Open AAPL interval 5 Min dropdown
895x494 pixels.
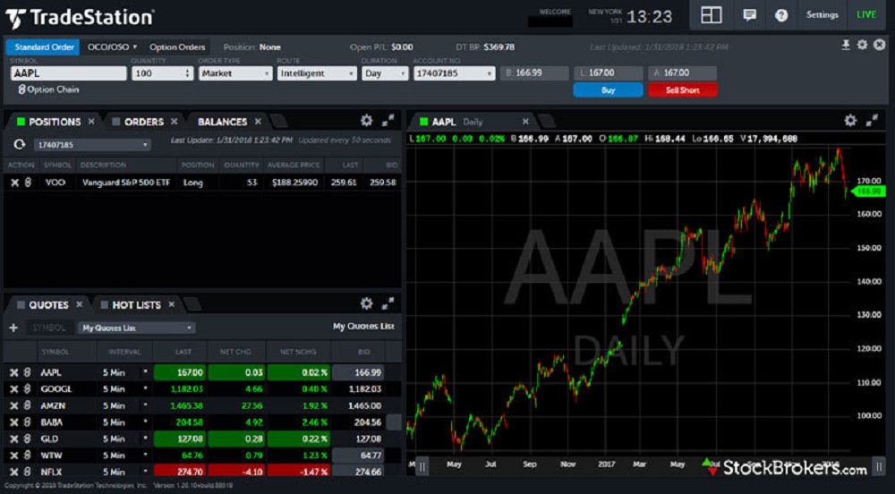coord(146,372)
